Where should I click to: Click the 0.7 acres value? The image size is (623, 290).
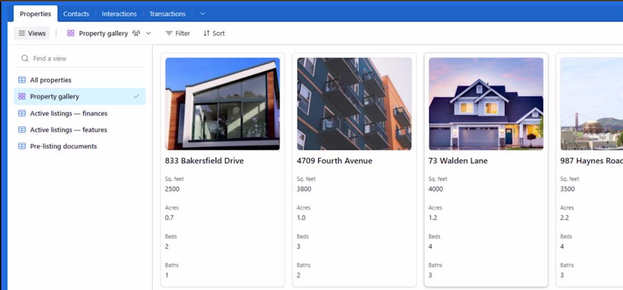(x=169, y=218)
